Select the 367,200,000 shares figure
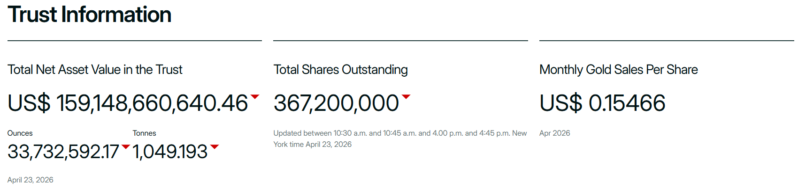Viewport: 798px width, 189px height. (x=336, y=103)
